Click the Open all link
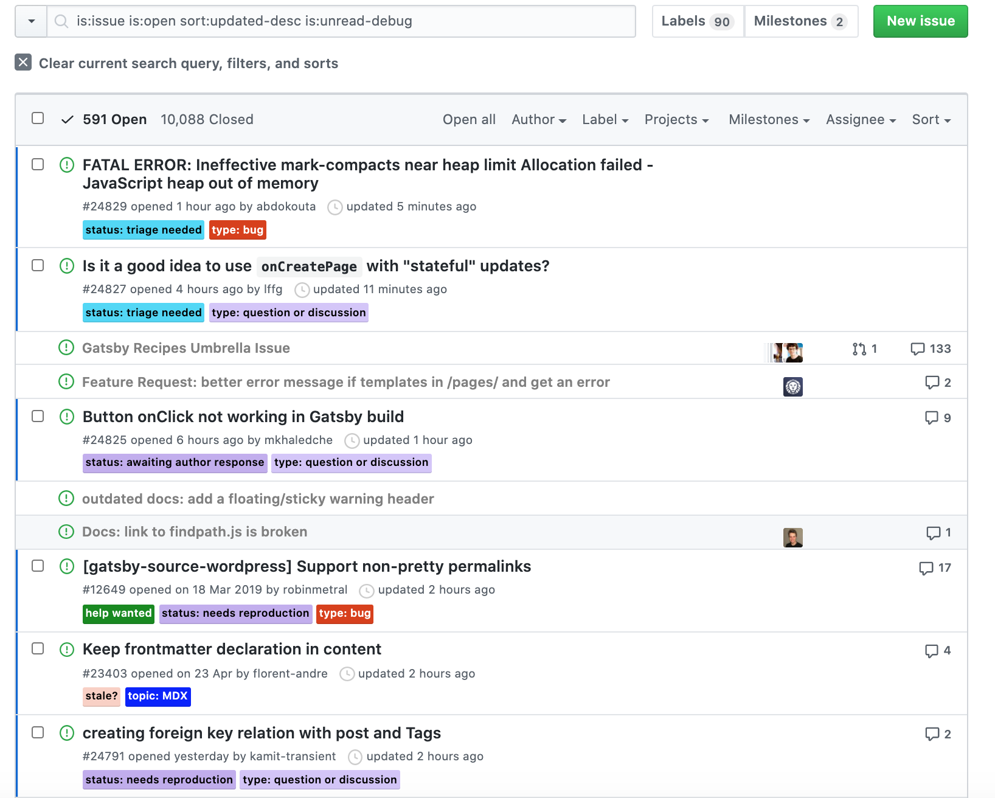This screenshot has height=798, width=995. click(x=469, y=120)
